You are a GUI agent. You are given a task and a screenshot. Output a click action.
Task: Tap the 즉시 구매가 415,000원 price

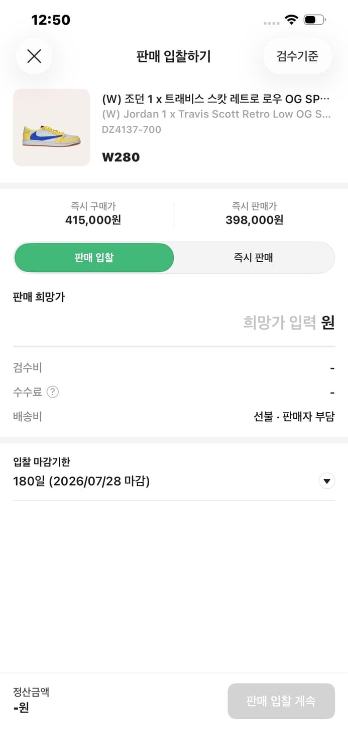point(93,220)
